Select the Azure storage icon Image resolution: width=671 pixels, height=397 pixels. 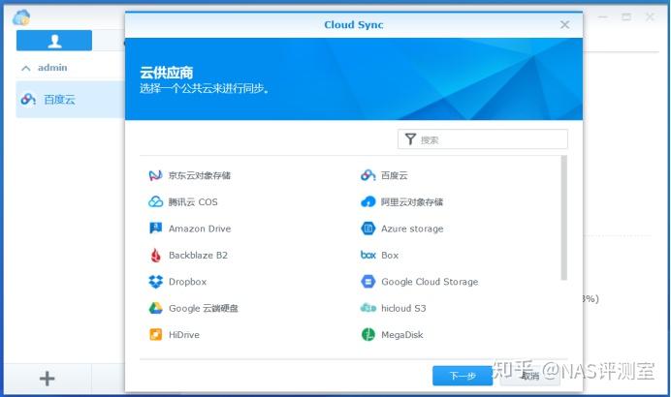[368, 229]
